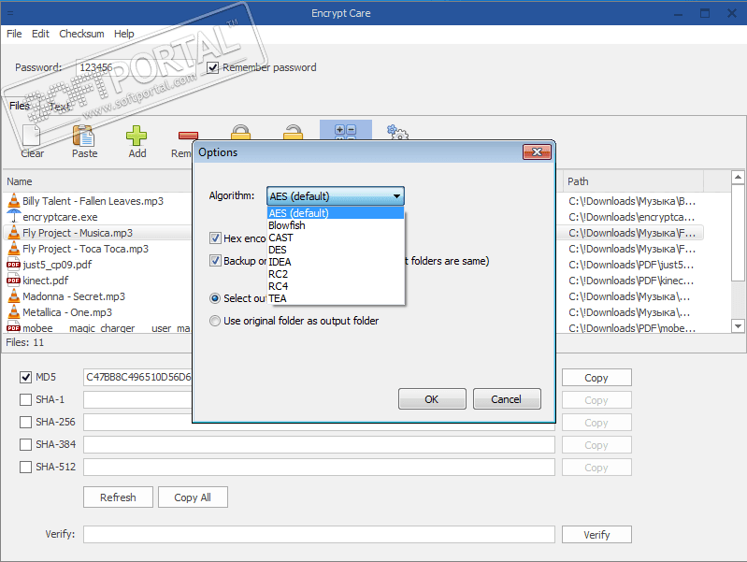Click the Name column header
747x562 pixels.
(x=97, y=181)
